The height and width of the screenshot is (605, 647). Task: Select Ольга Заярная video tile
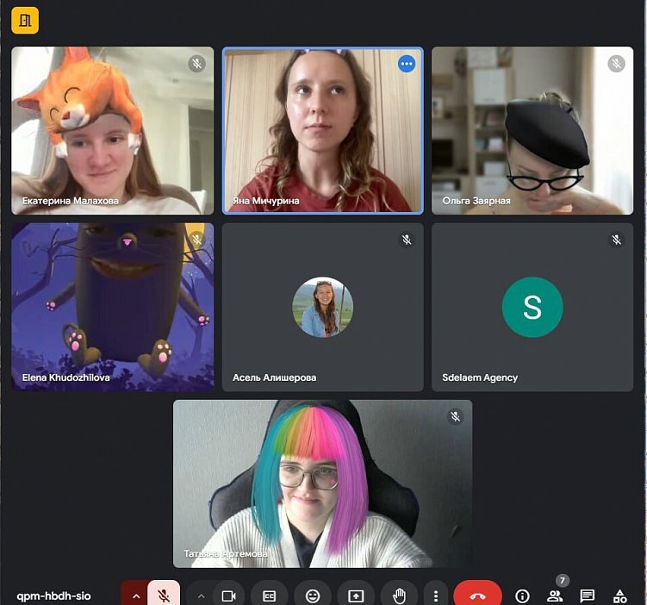pyautogui.click(x=532, y=130)
